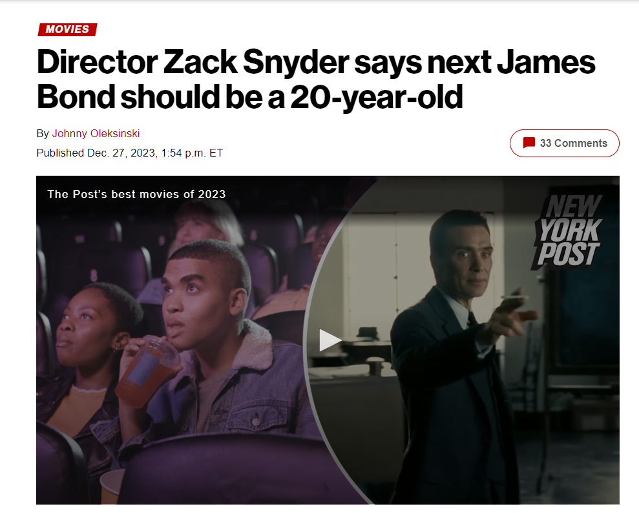Click the video title 'The Post's best movies of 2023'

pyautogui.click(x=136, y=194)
